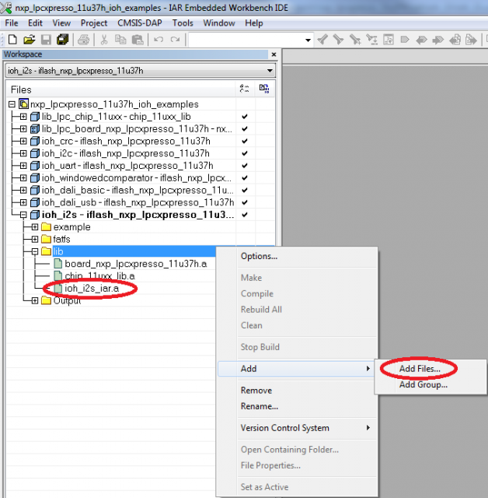Click the Make toolbar icon
488x498 pixels.
coord(471,40)
